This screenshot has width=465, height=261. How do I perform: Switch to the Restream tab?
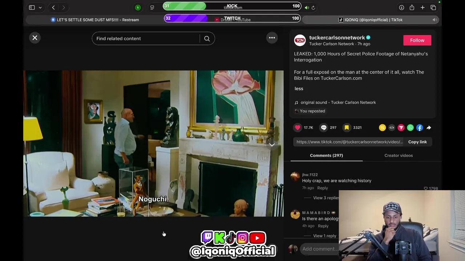(x=95, y=20)
